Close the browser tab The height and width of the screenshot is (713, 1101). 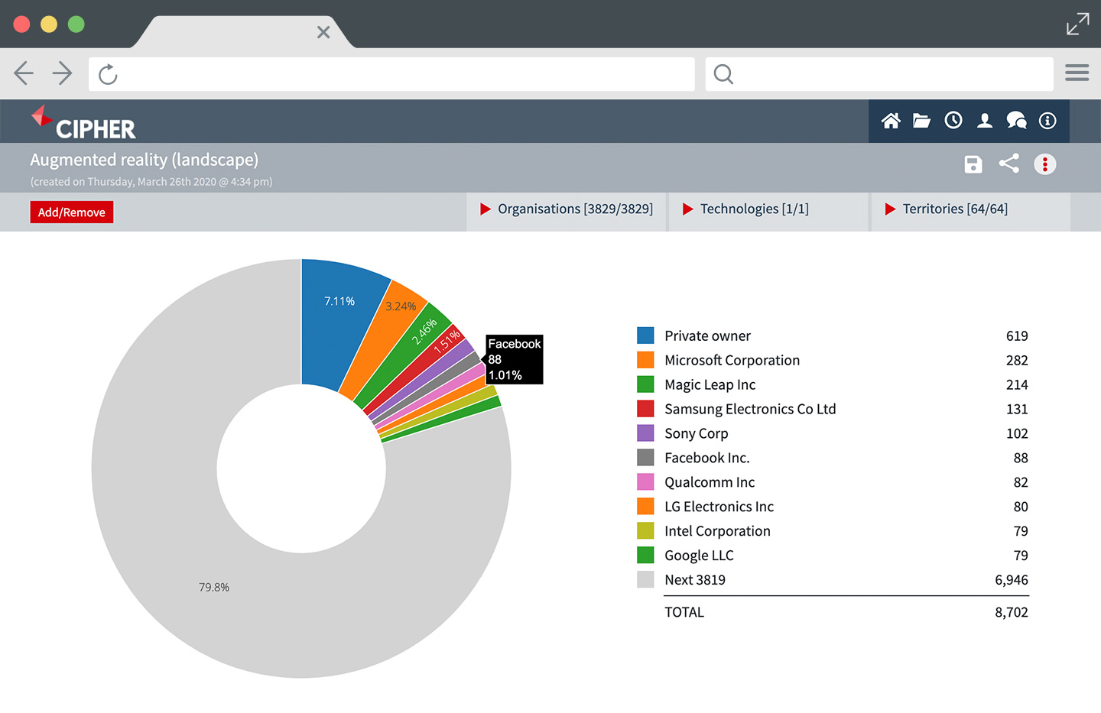(x=323, y=32)
